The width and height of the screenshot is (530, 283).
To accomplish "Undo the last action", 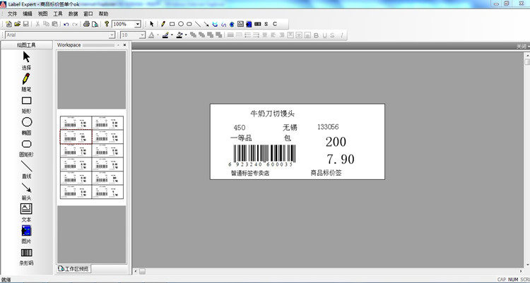I will 66,24.
